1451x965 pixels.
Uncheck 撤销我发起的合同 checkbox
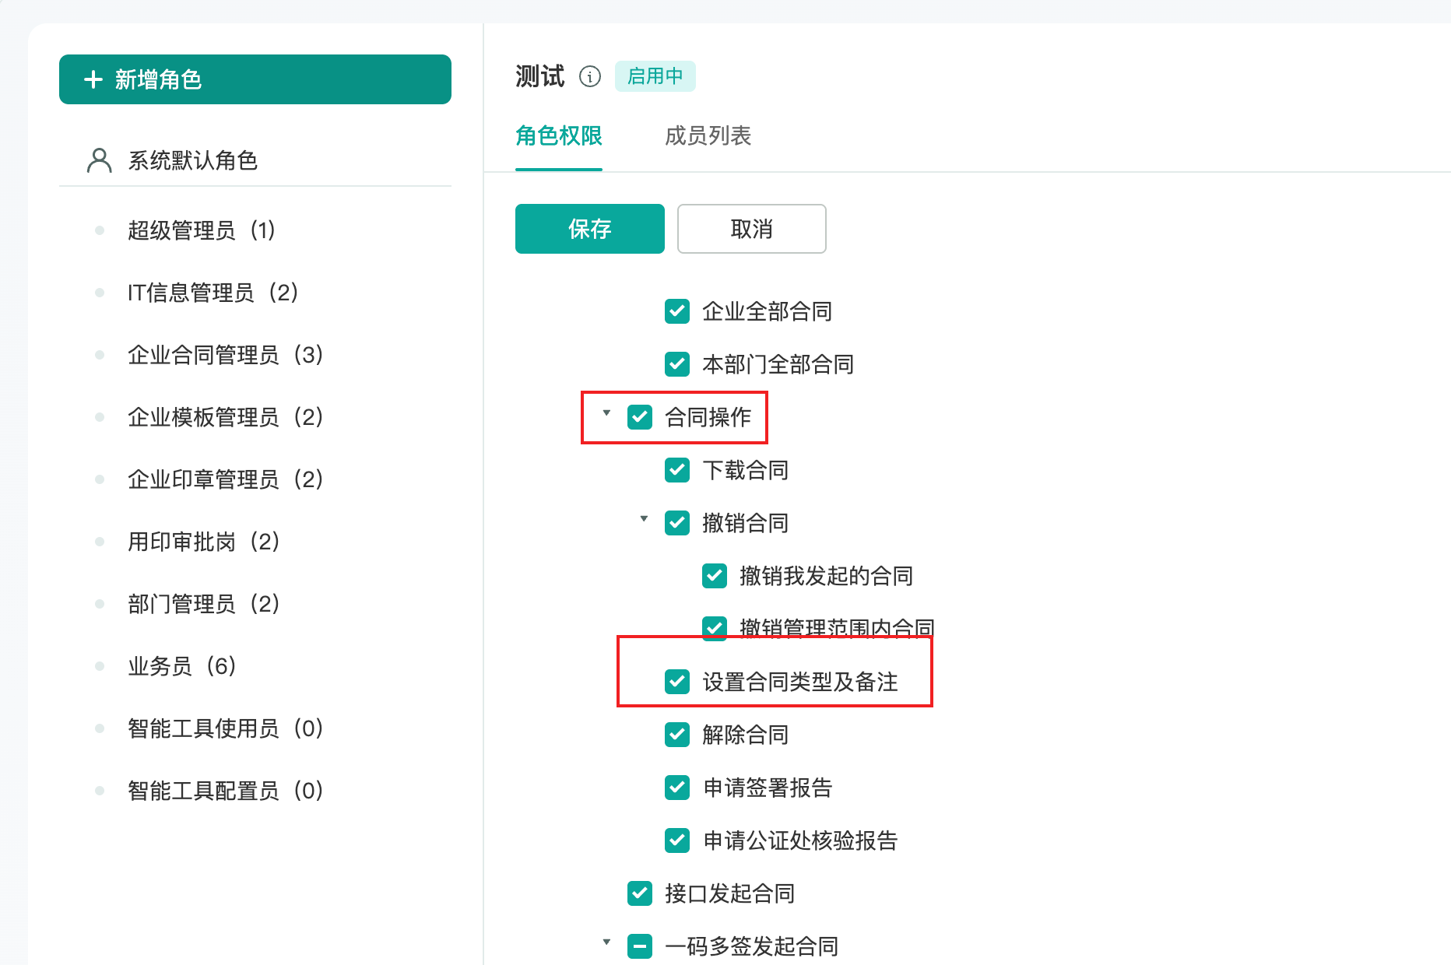point(715,576)
